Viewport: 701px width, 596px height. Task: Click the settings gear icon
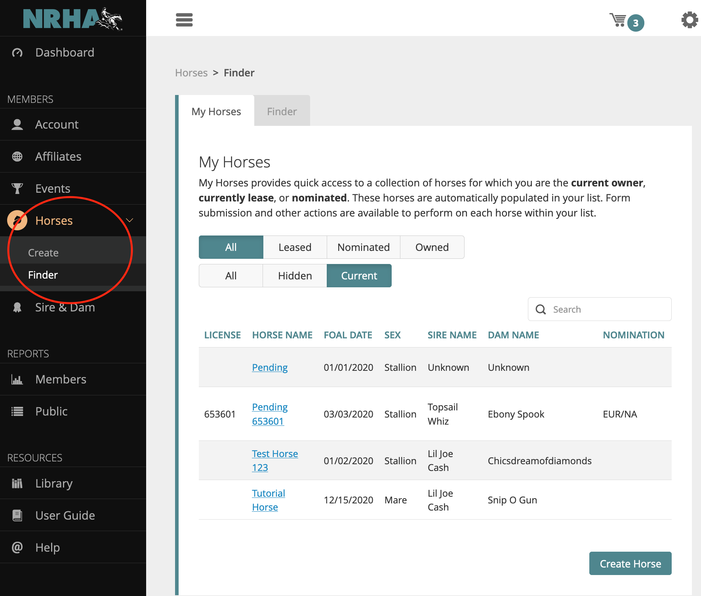tap(689, 20)
